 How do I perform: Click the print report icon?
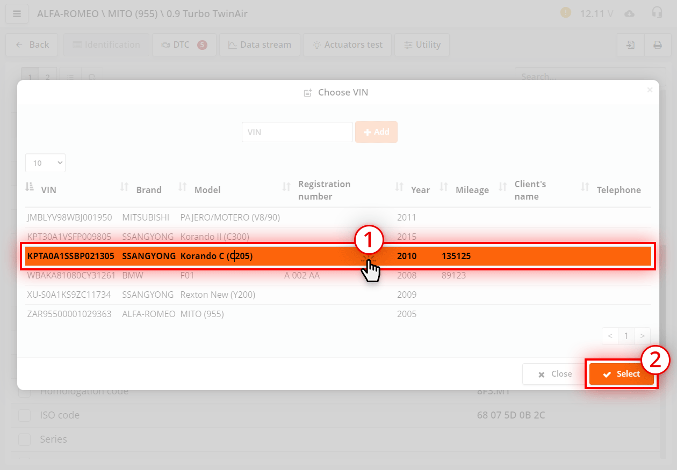658,45
